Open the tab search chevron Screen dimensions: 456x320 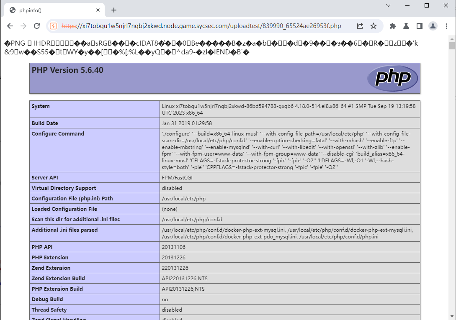tap(388, 5)
